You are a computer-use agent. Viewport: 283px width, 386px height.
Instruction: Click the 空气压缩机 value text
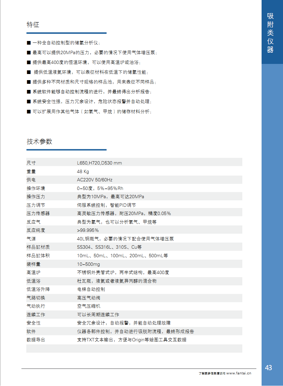pos(88,306)
